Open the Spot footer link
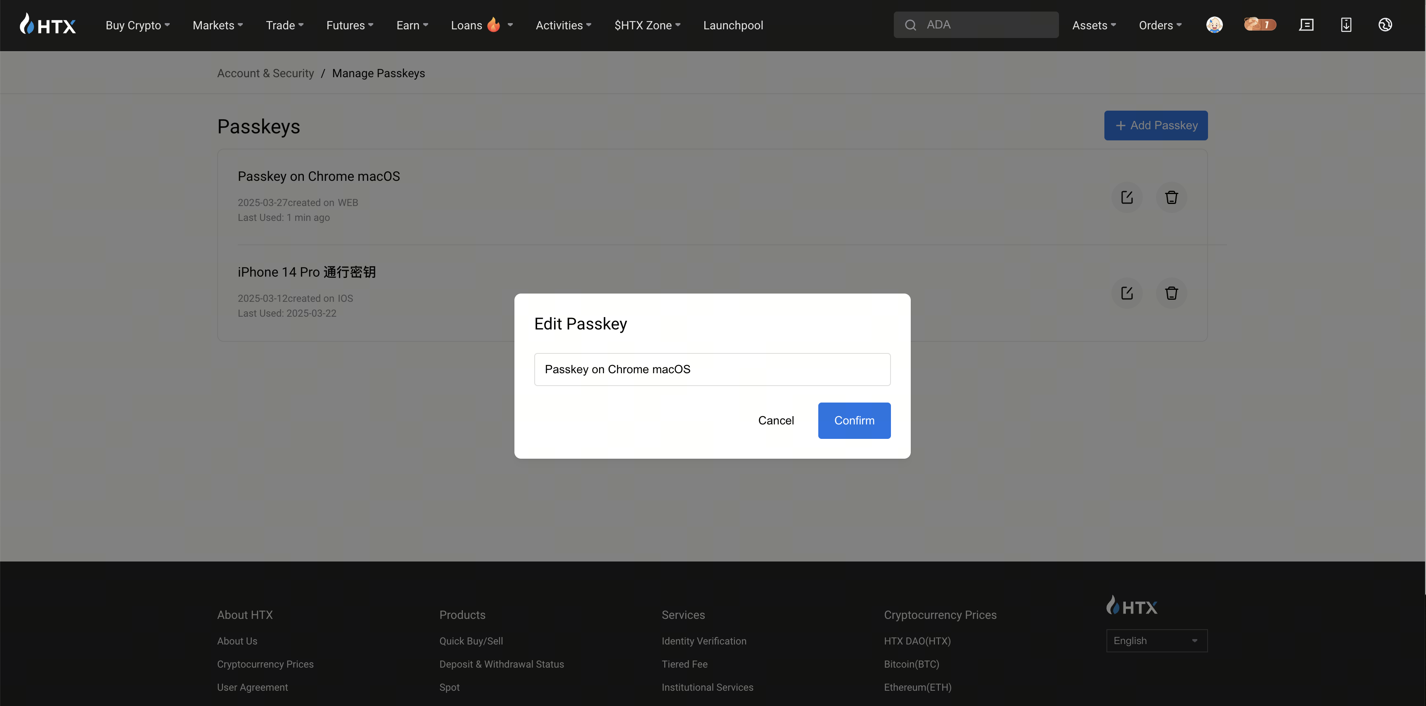 pos(449,687)
